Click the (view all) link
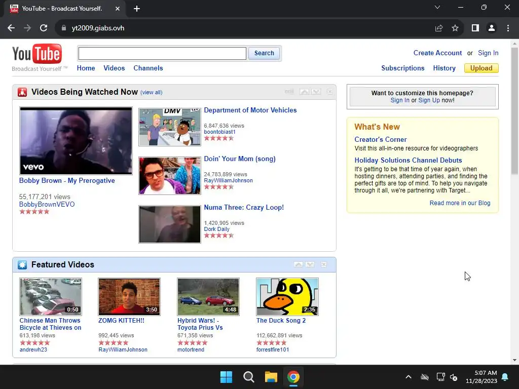Image resolution: width=519 pixels, height=389 pixels. [151, 92]
